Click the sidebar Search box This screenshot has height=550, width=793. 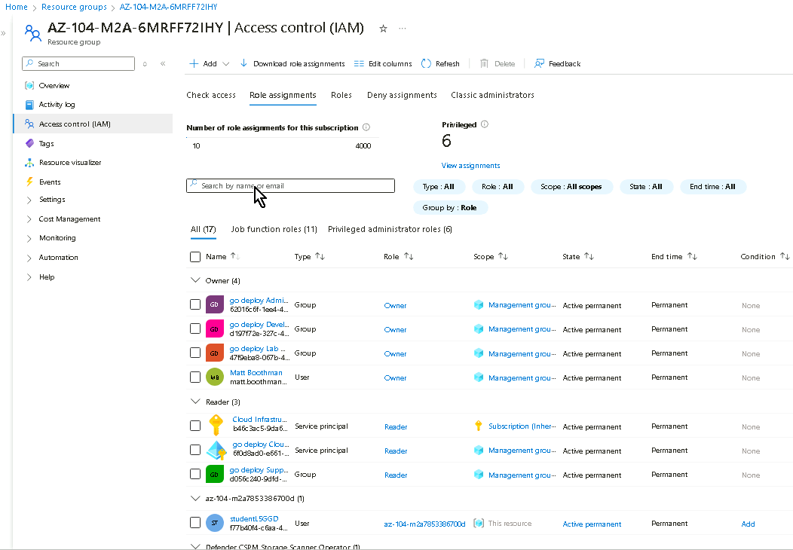[78, 64]
